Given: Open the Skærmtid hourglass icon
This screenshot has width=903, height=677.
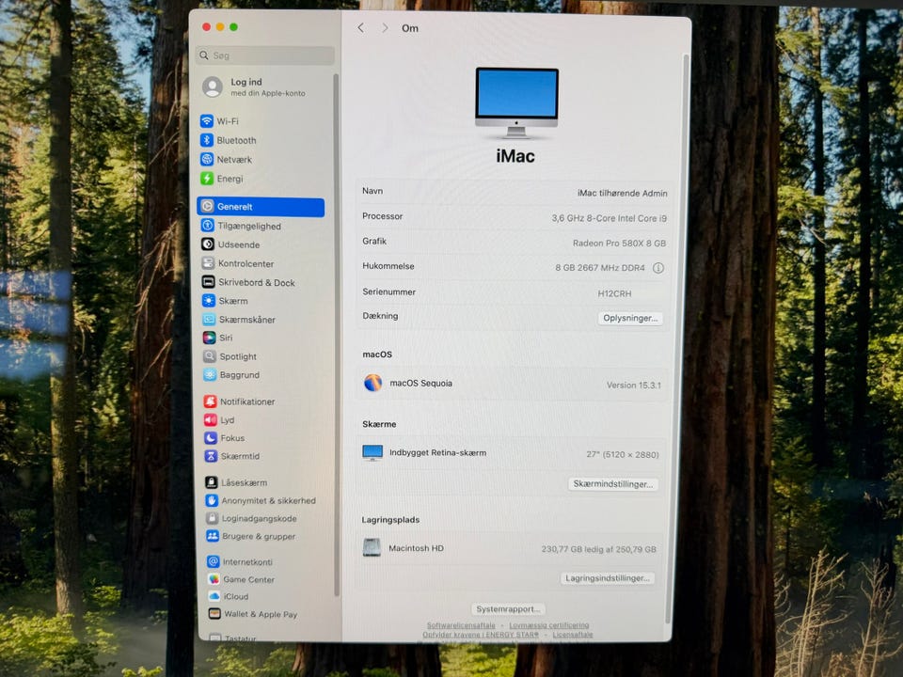Looking at the screenshot, I should click(x=212, y=456).
